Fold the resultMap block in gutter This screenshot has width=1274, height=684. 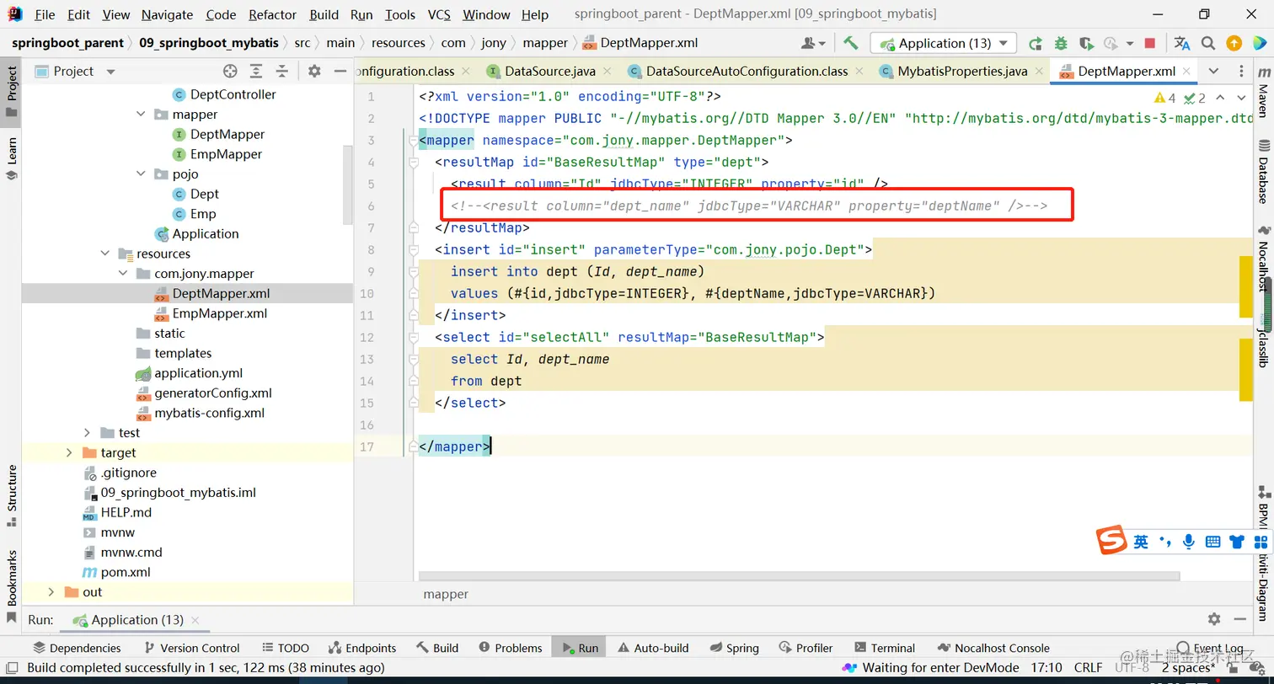pos(413,162)
